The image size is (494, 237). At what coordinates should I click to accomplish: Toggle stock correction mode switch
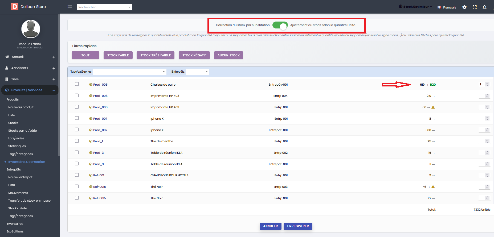pos(280,26)
